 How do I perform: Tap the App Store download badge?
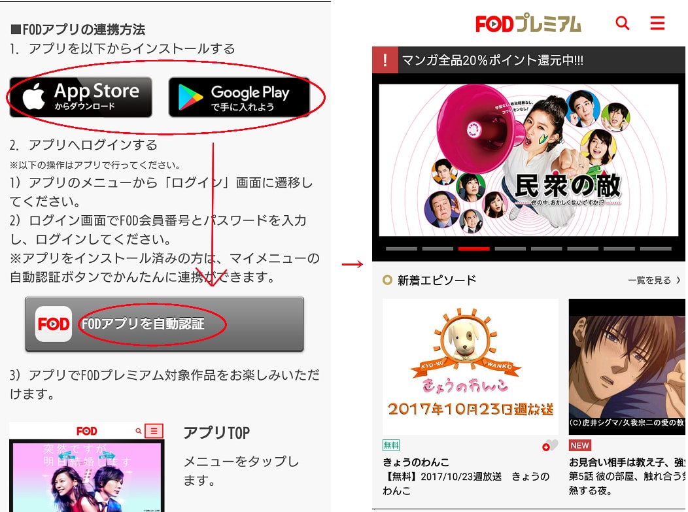pyautogui.click(x=80, y=97)
